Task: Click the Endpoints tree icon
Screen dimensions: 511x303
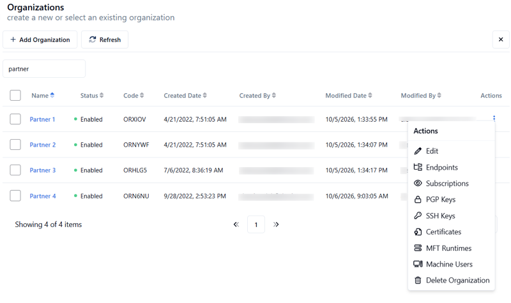Action: (x=418, y=167)
